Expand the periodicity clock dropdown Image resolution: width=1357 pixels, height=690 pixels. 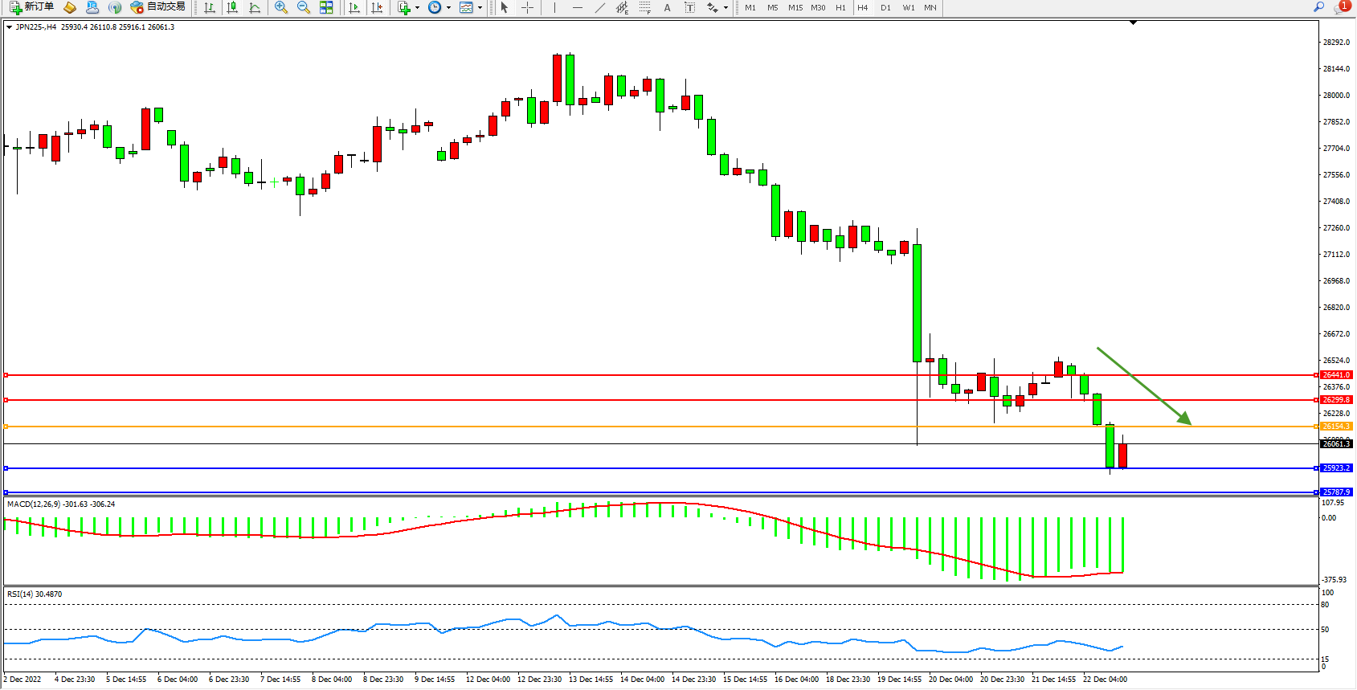pos(448,7)
